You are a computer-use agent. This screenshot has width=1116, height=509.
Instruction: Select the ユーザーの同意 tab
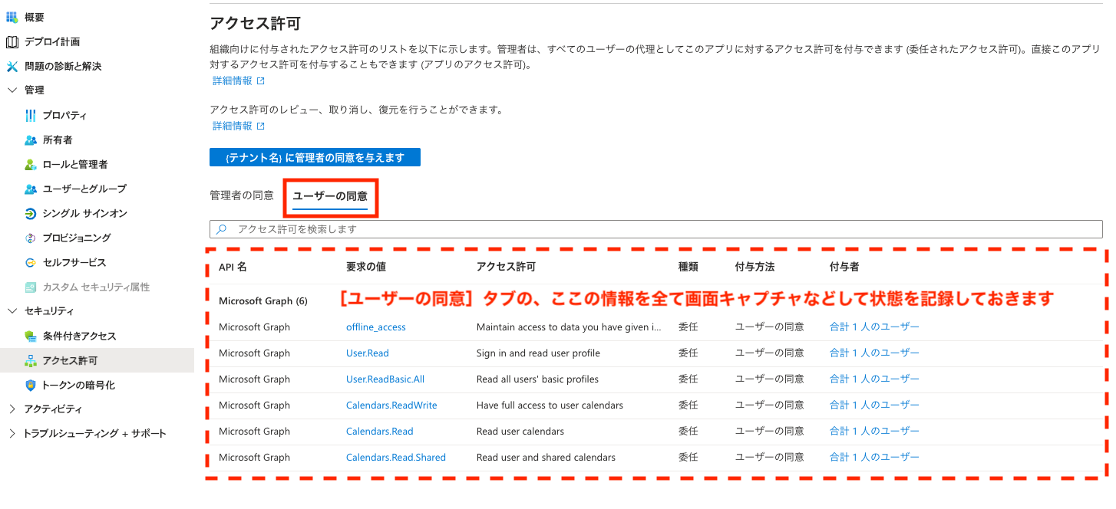pyautogui.click(x=330, y=196)
